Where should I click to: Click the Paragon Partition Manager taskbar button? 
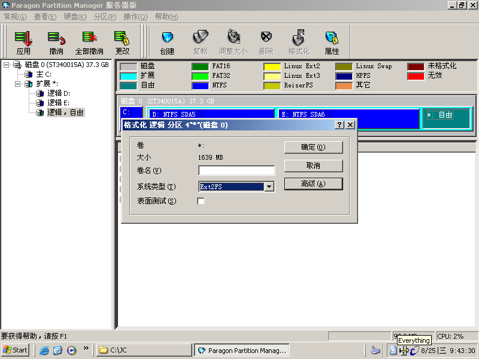tap(242, 351)
